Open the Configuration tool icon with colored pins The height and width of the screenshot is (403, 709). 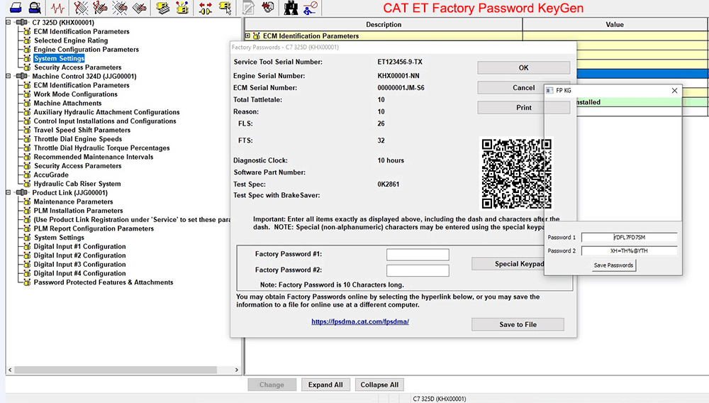(x=182, y=7)
